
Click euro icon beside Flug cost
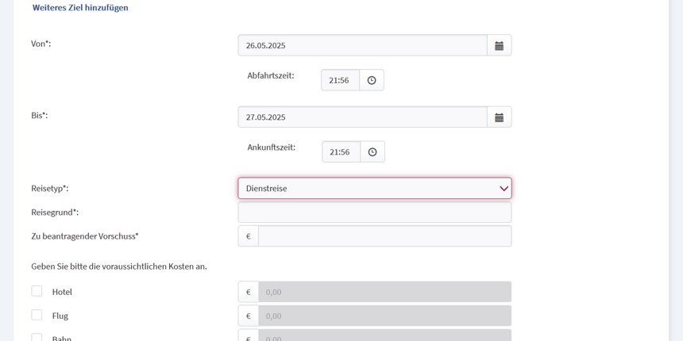(x=249, y=316)
